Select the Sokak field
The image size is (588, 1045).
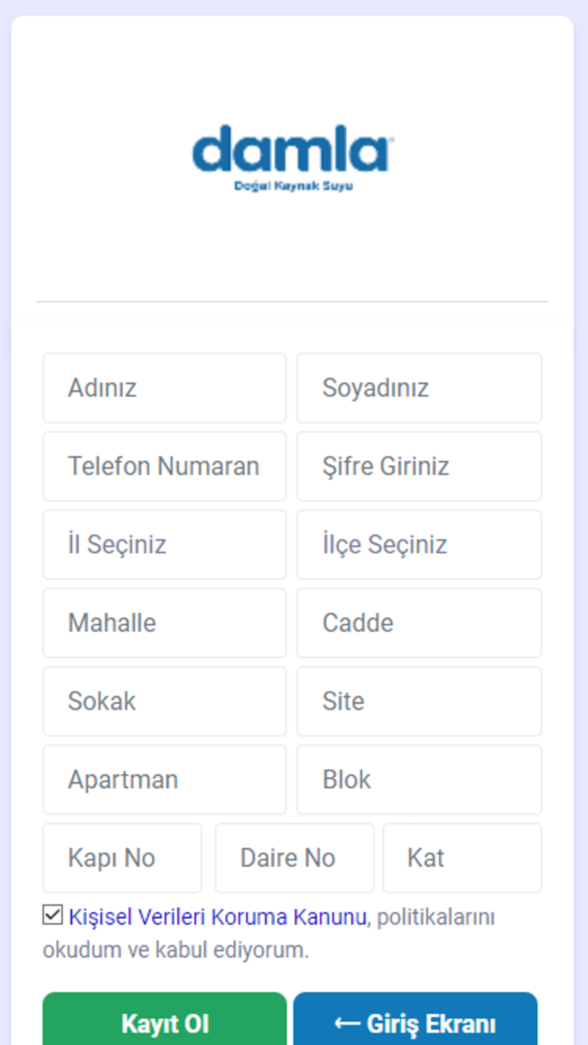coord(164,701)
